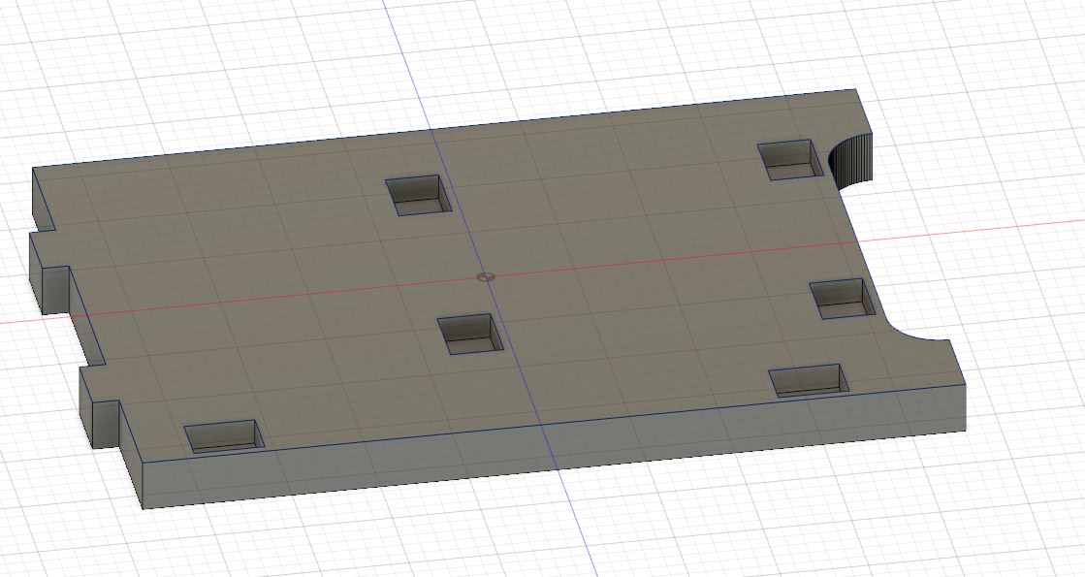Select the square pocket beside the striped cutout

point(791,160)
